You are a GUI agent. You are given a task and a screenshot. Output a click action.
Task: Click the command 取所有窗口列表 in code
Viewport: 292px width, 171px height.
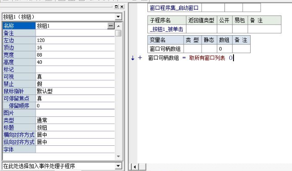[207, 58]
